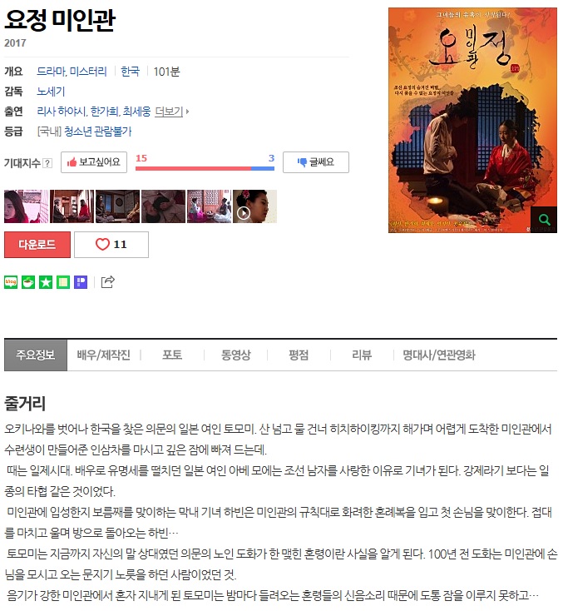Click the green memo note icon
This screenshot has width=563, height=611.
[63, 281]
